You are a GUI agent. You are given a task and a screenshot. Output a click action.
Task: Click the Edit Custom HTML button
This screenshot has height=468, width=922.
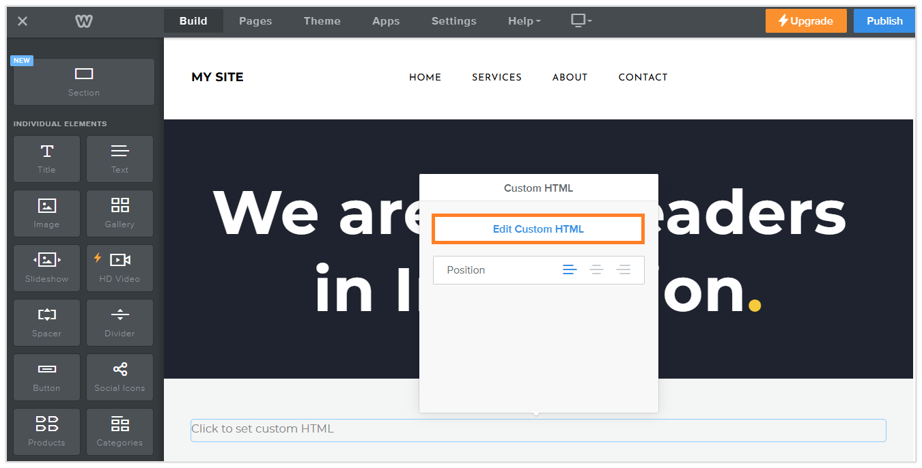[x=538, y=229]
